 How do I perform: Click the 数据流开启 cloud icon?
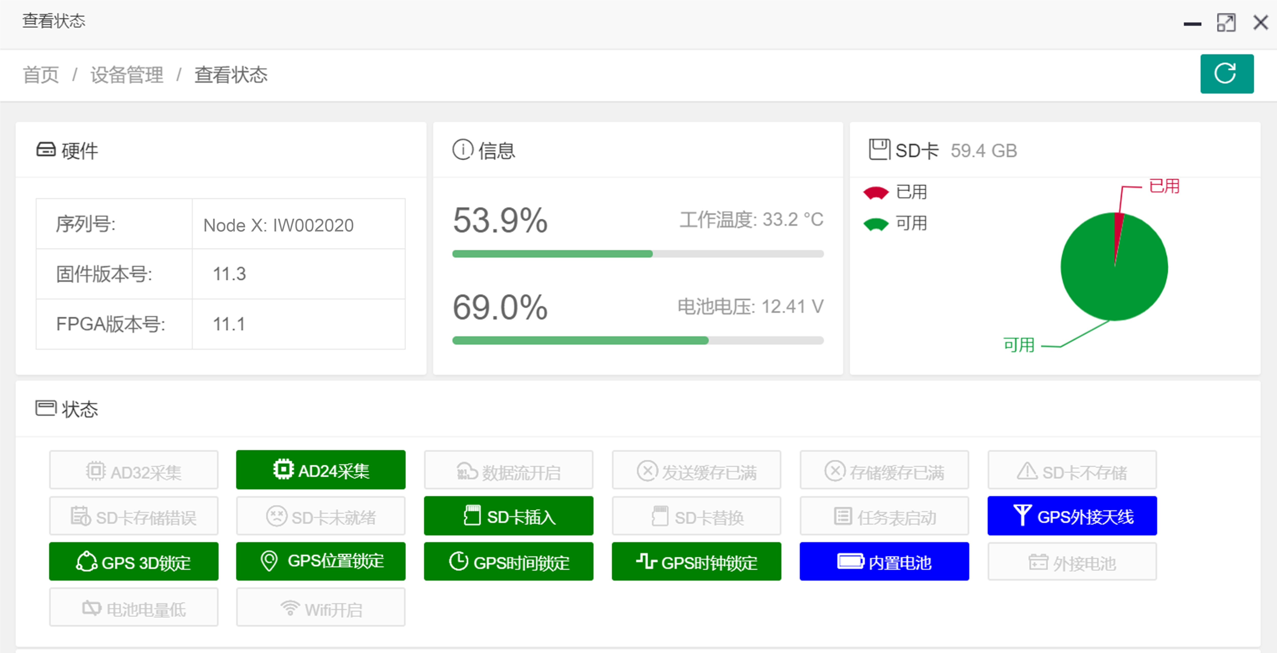(466, 471)
